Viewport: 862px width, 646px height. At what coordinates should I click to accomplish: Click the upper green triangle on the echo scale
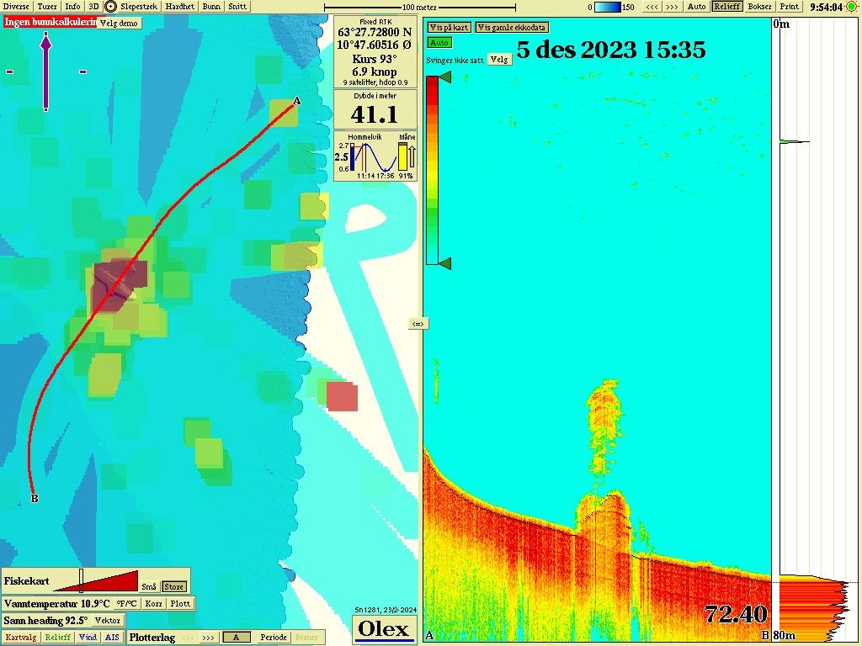(x=444, y=77)
